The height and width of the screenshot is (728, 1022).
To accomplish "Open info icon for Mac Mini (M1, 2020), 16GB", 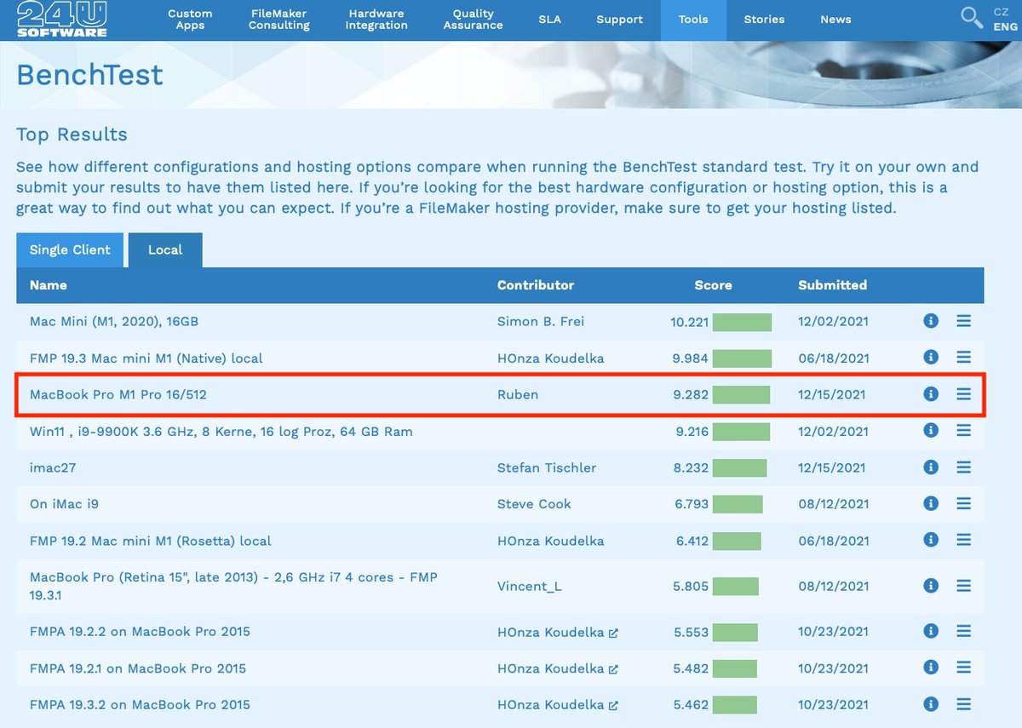I will coord(931,321).
